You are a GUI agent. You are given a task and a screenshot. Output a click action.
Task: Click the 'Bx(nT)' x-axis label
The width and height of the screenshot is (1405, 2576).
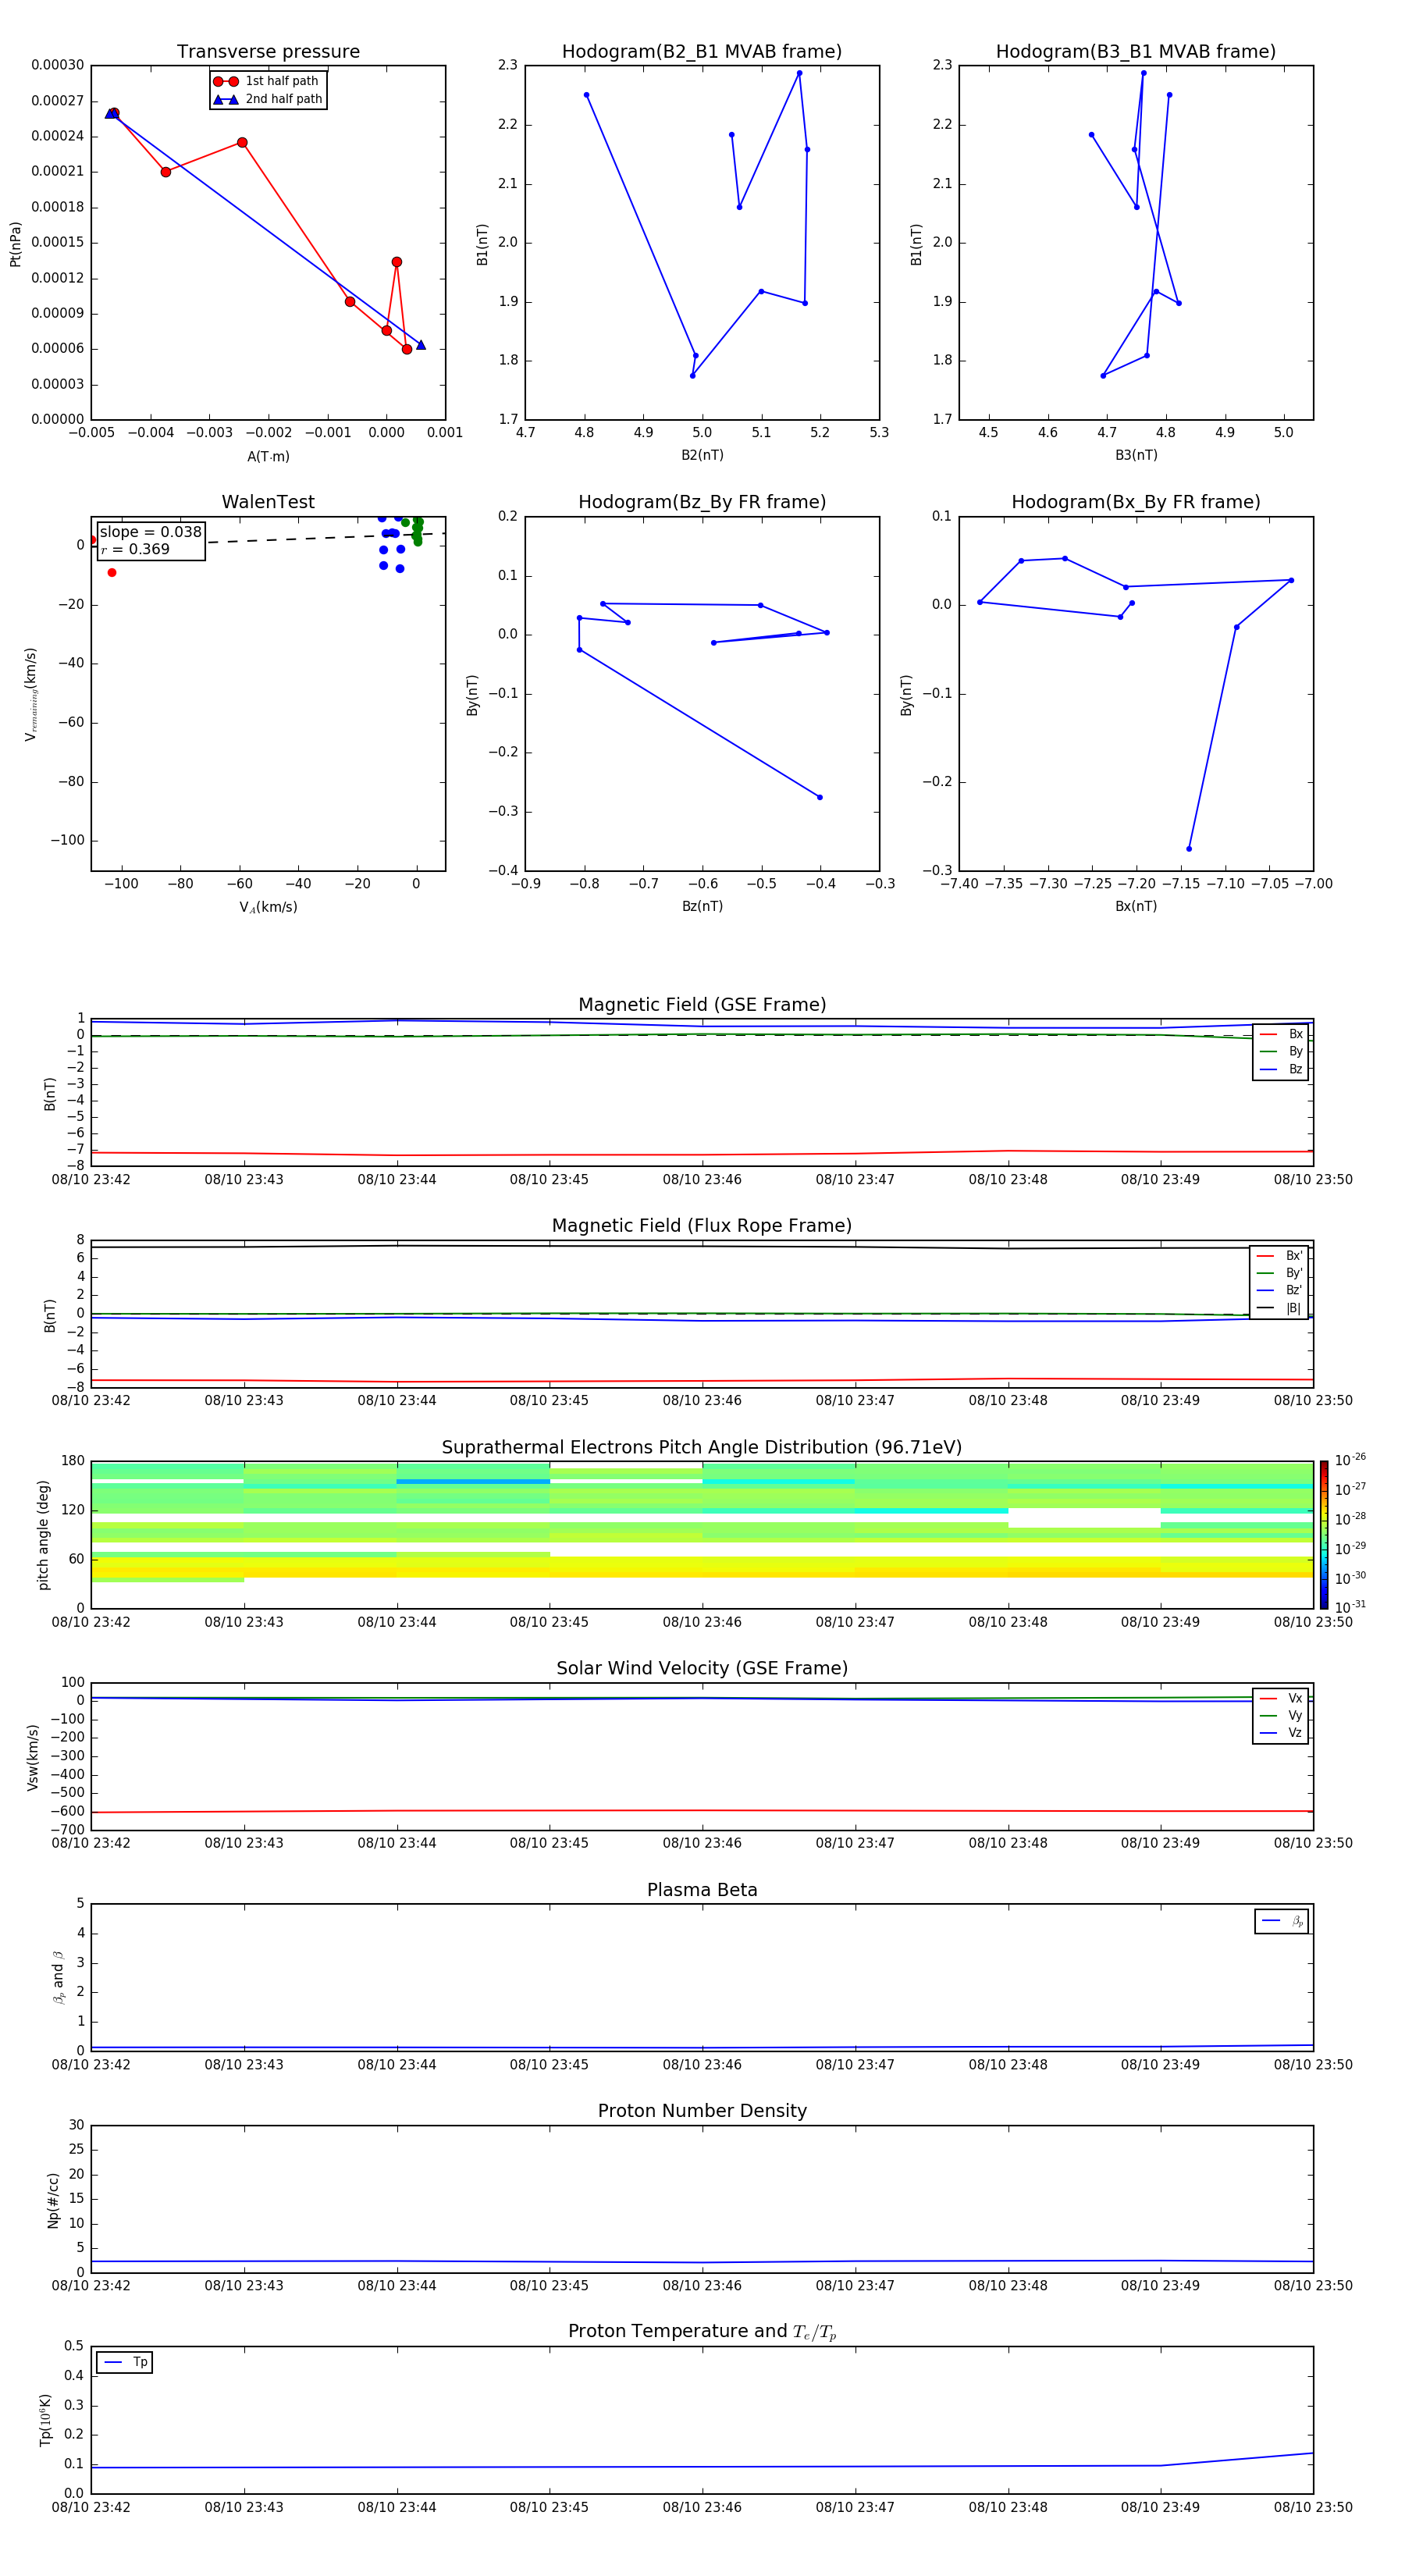[x=1136, y=906]
